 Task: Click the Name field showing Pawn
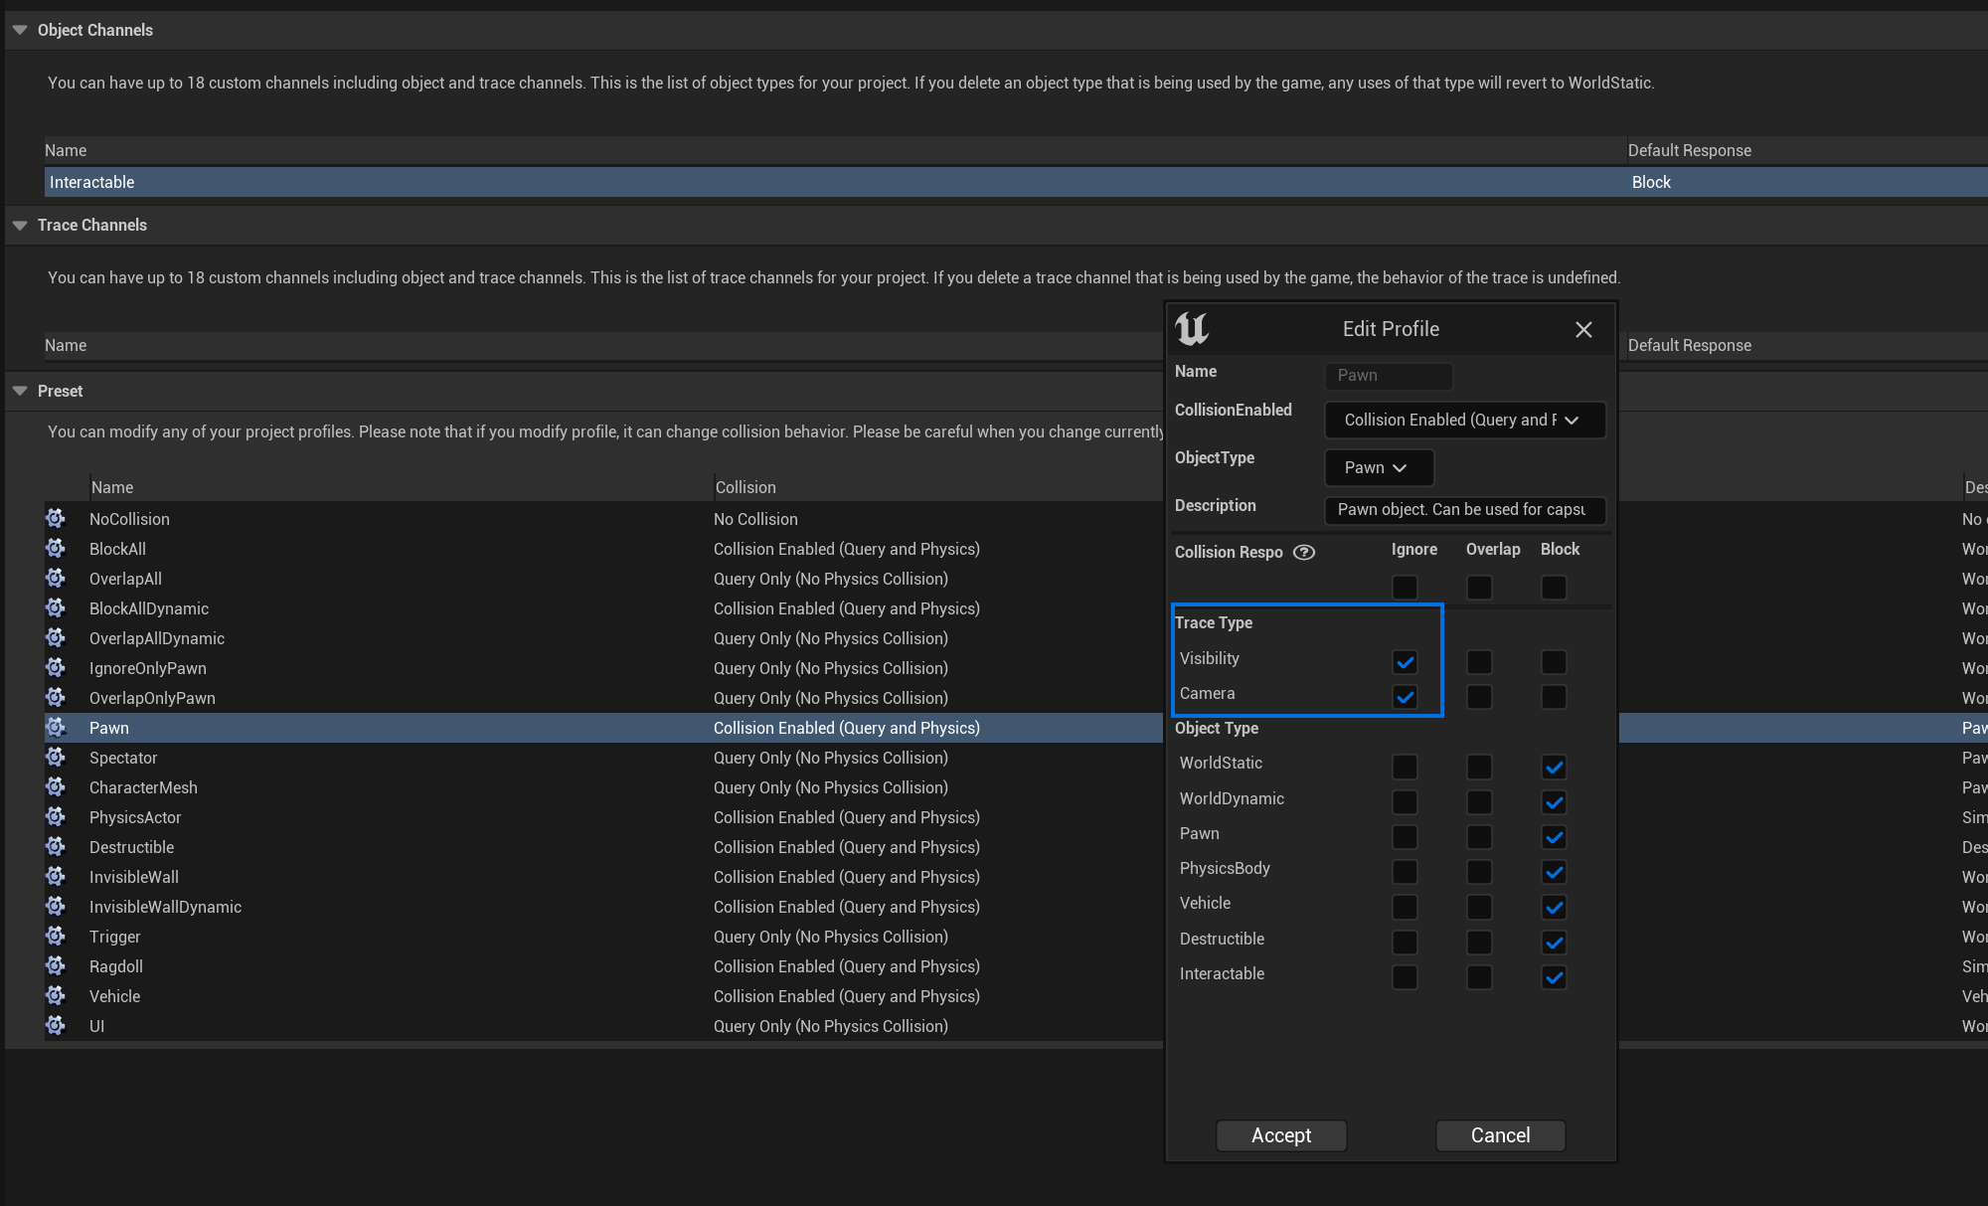pos(1389,376)
